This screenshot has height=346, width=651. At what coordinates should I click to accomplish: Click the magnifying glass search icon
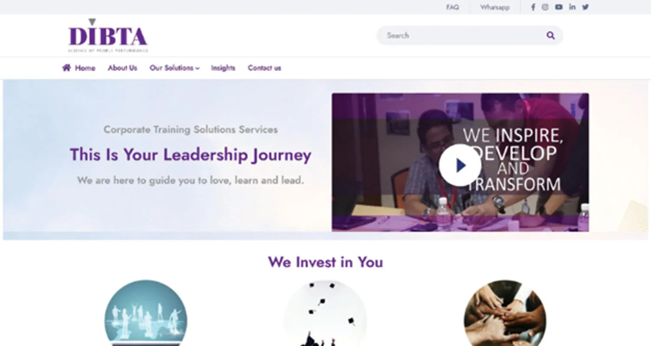(x=550, y=36)
